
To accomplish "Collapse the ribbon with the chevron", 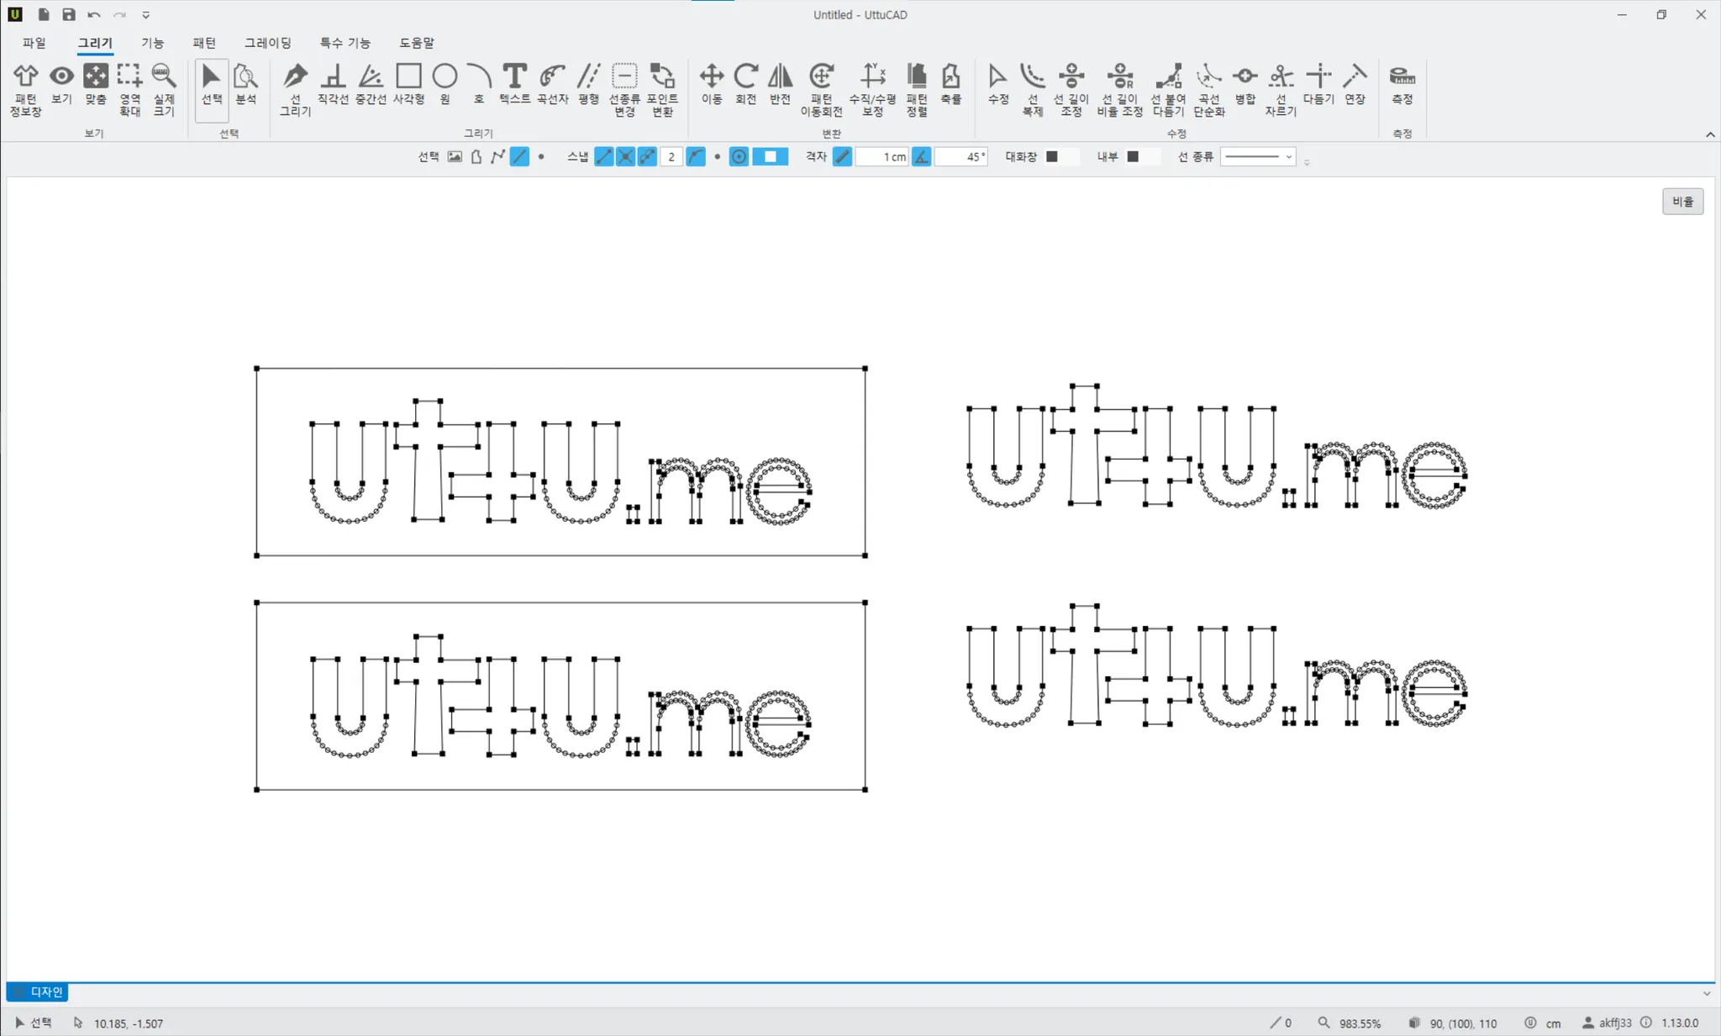I will click(x=1710, y=134).
